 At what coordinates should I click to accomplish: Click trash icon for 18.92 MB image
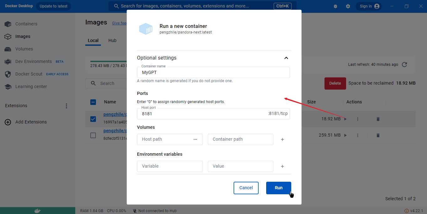pyautogui.click(x=378, y=119)
